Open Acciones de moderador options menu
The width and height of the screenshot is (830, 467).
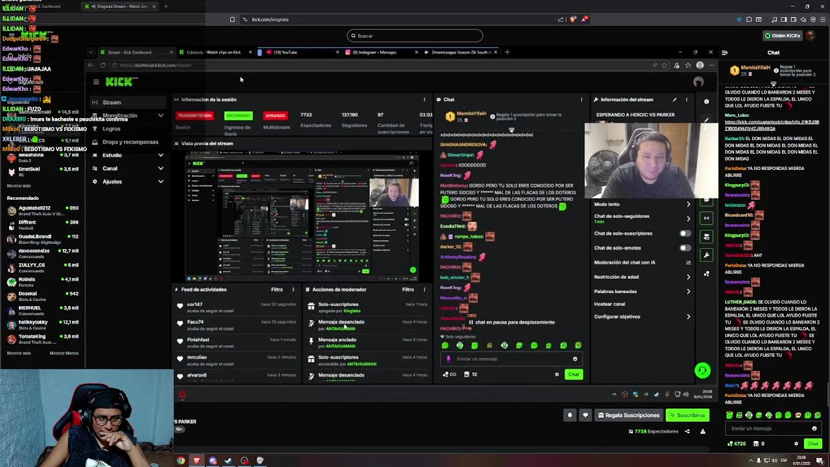[x=425, y=290]
